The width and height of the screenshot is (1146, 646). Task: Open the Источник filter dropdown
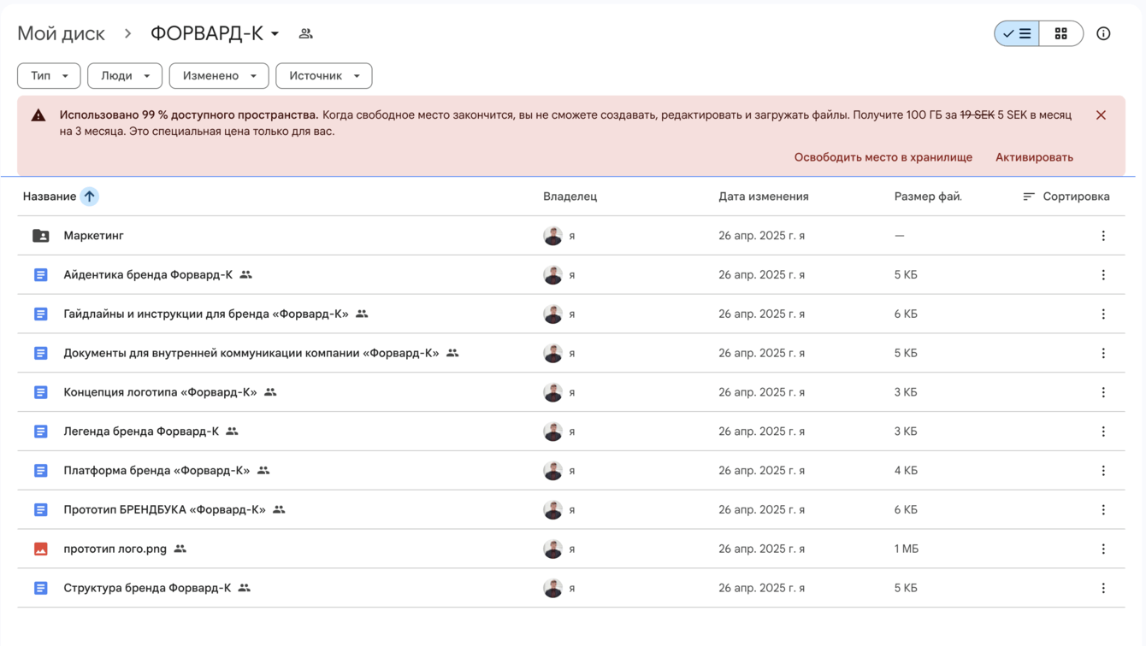coord(324,76)
